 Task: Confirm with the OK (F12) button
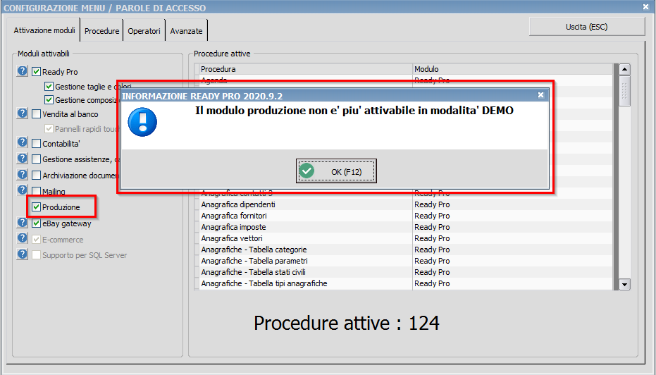[x=336, y=171]
